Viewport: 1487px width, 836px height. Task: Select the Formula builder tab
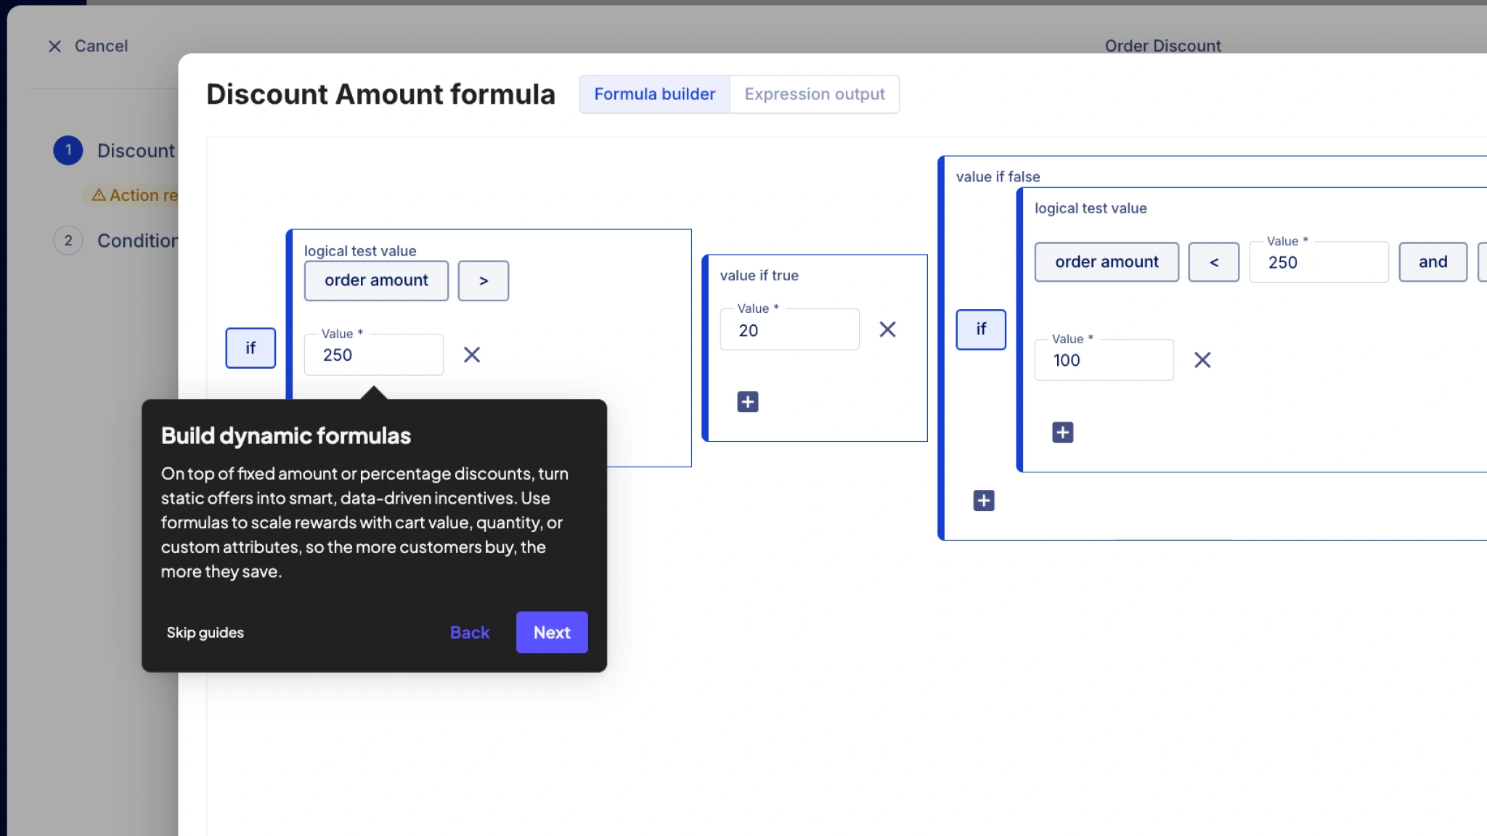(x=654, y=94)
